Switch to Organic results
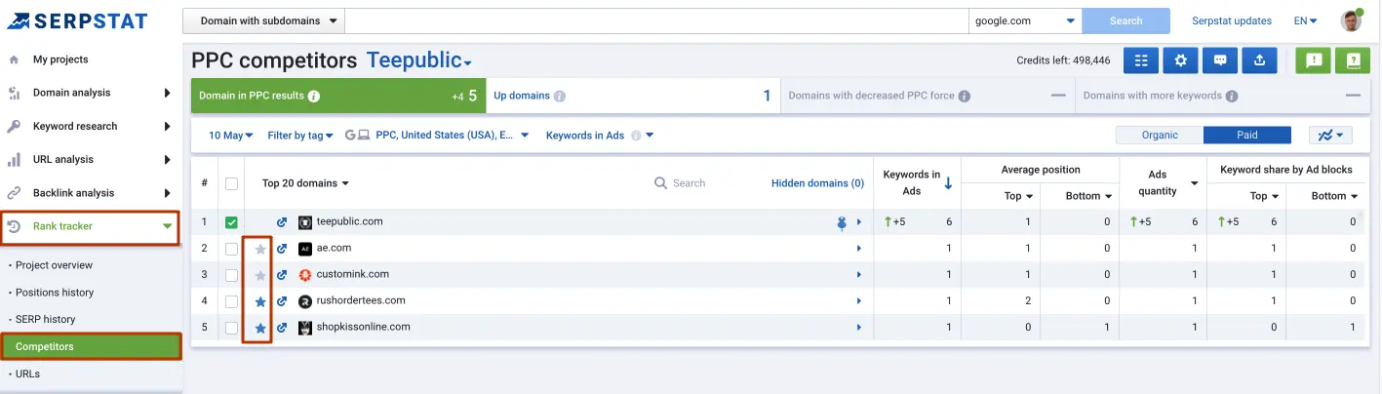 pos(1160,136)
